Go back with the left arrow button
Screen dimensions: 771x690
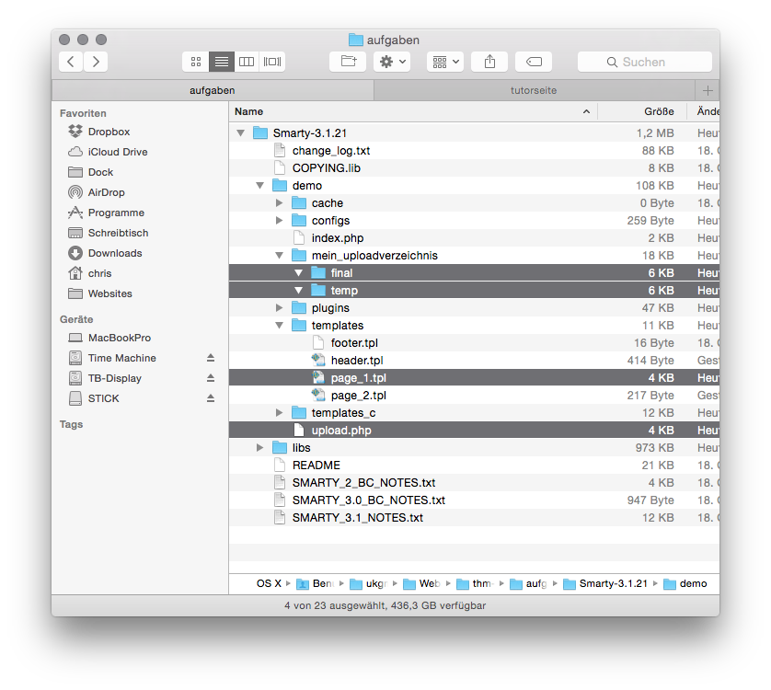click(x=71, y=62)
